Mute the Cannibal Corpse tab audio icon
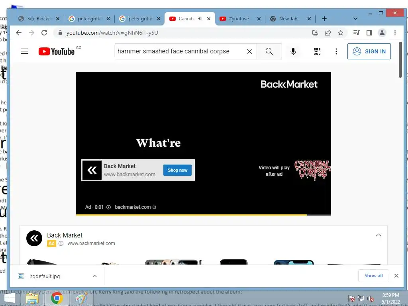 click(x=200, y=19)
